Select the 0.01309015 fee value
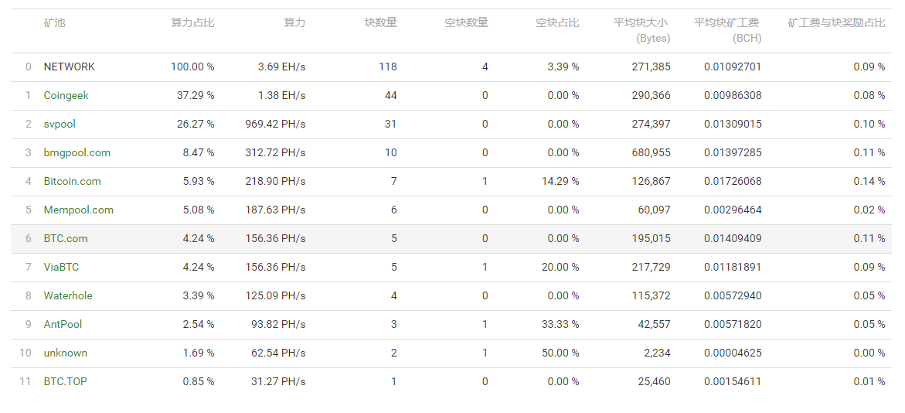Screen dimensions: 905x413 733,125
